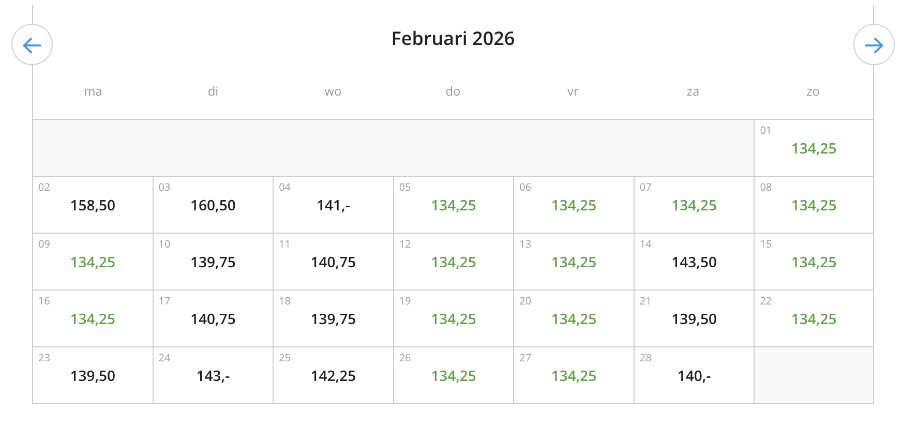Select February 14 priced 143,50
The width and height of the screenshot is (902, 428).
694,262
